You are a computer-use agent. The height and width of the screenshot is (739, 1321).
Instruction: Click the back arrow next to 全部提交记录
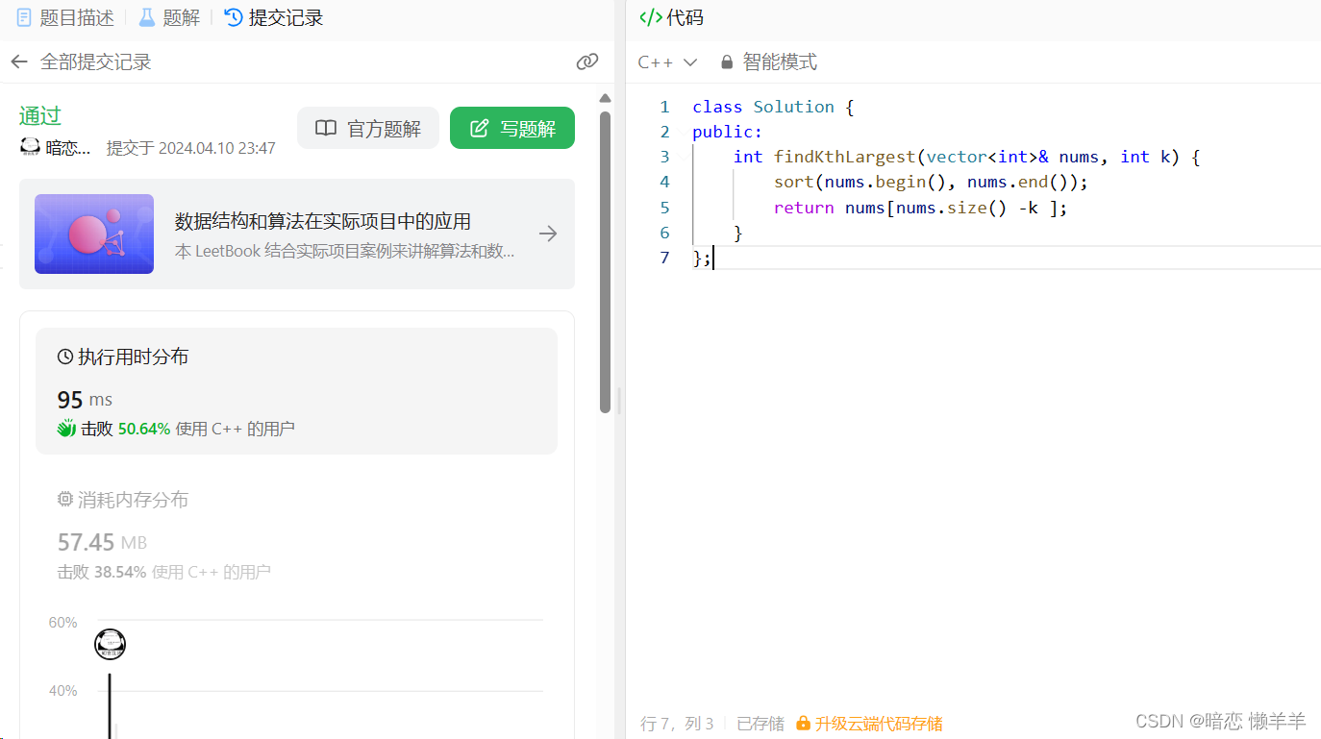click(19, 62)
